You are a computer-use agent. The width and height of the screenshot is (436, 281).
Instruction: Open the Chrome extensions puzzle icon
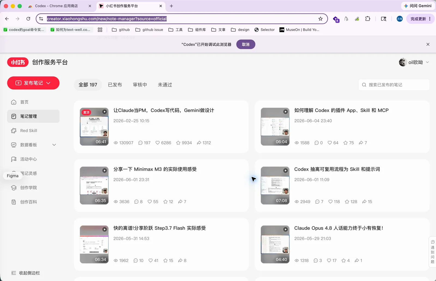[368, 19]
